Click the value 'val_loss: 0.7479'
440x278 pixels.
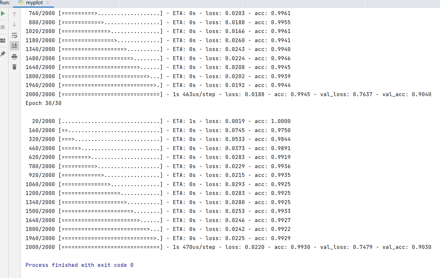click(346, 247)
